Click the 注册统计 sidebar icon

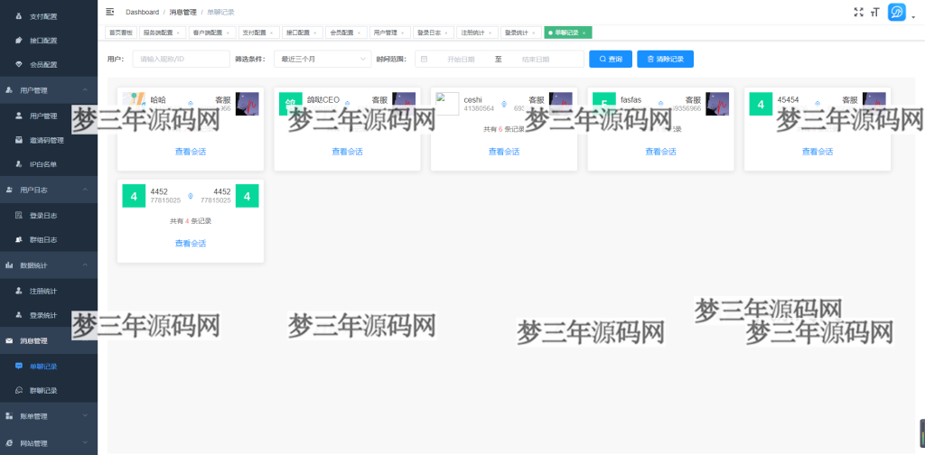coord(18,292)
